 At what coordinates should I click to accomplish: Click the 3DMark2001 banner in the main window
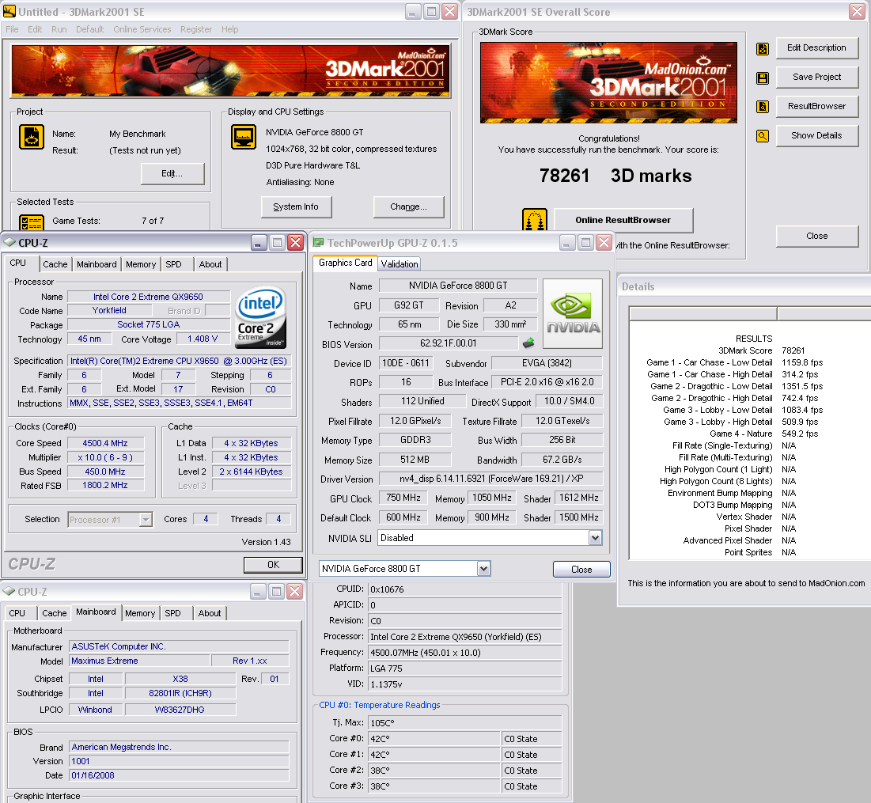pyautogui.click(x=230, y=70)
